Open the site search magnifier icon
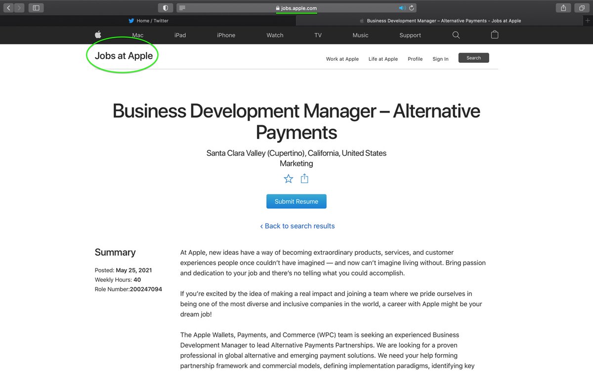Screen dimensions: 593x371 [456, 35]
